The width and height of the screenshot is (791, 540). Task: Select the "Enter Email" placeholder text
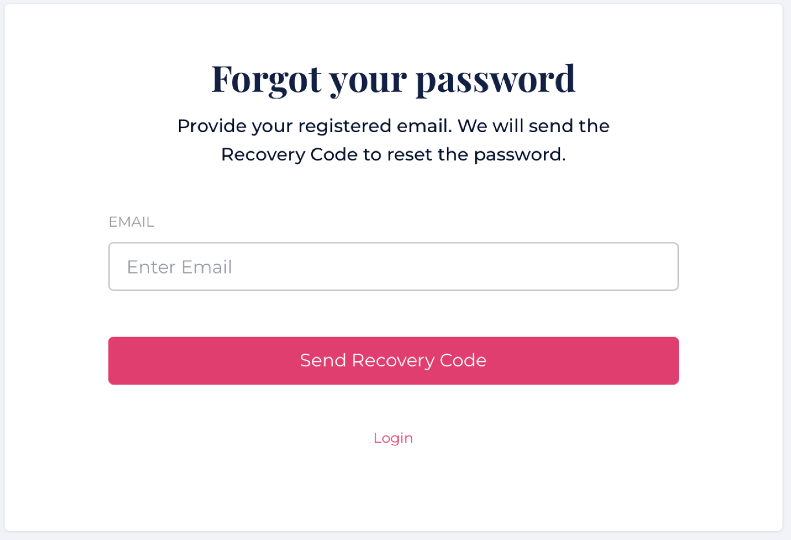click(180, 267)
